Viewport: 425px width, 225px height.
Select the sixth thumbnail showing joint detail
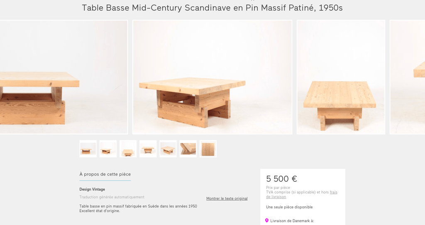click(188, 148)
